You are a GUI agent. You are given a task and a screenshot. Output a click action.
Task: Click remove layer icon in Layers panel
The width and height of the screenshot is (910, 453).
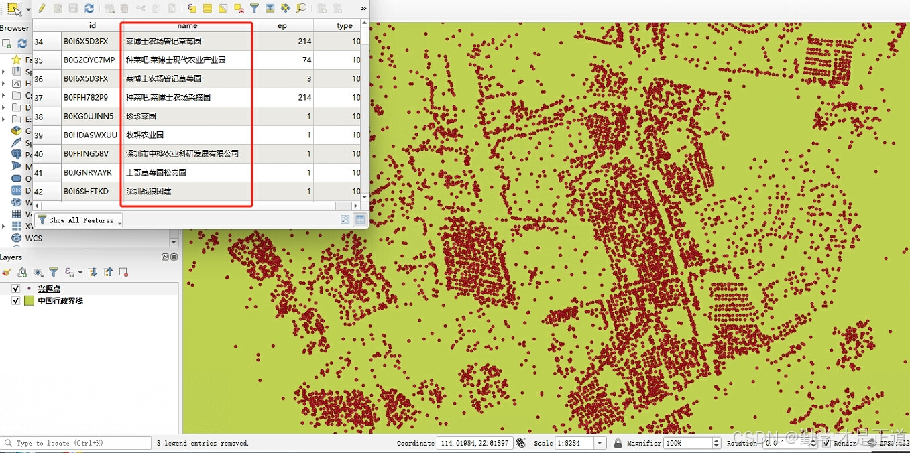(x=123, y=272)
